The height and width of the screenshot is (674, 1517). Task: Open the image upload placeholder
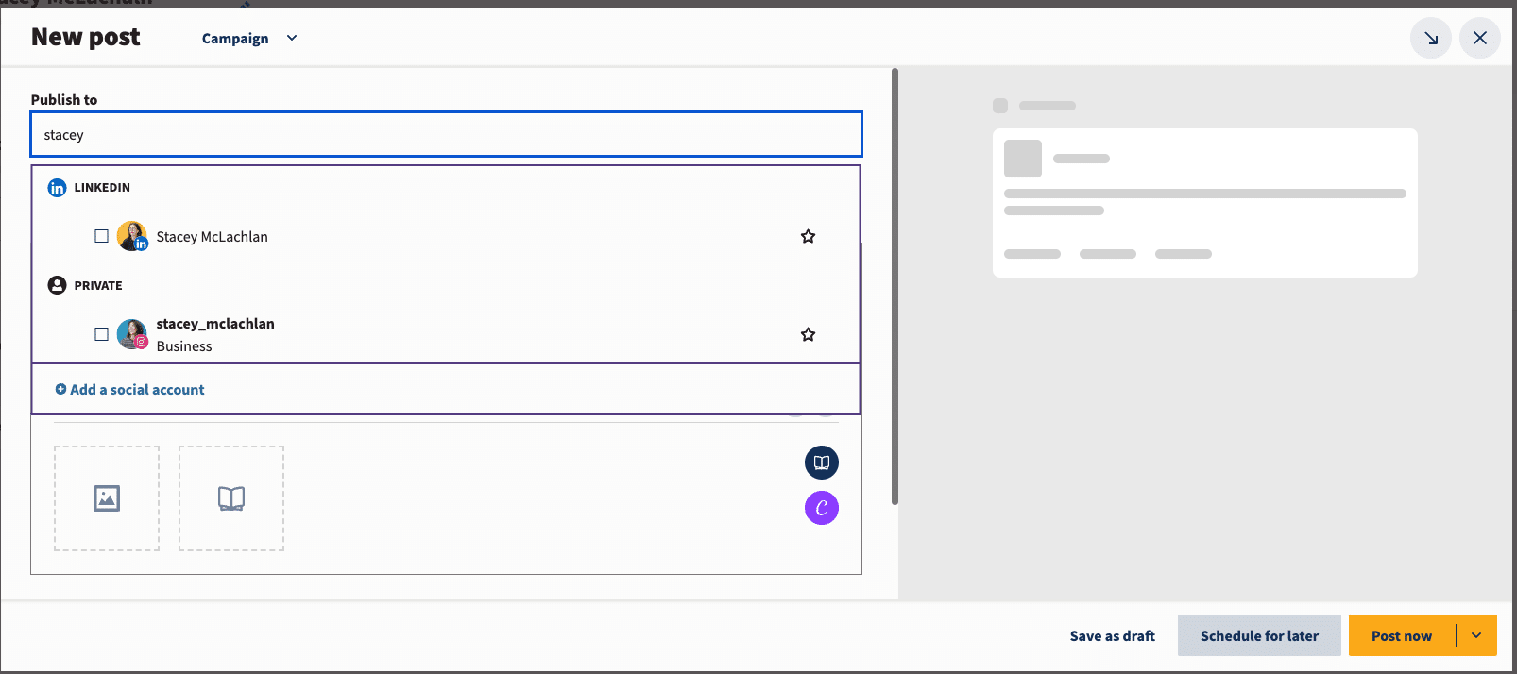(x=107, y=498)
